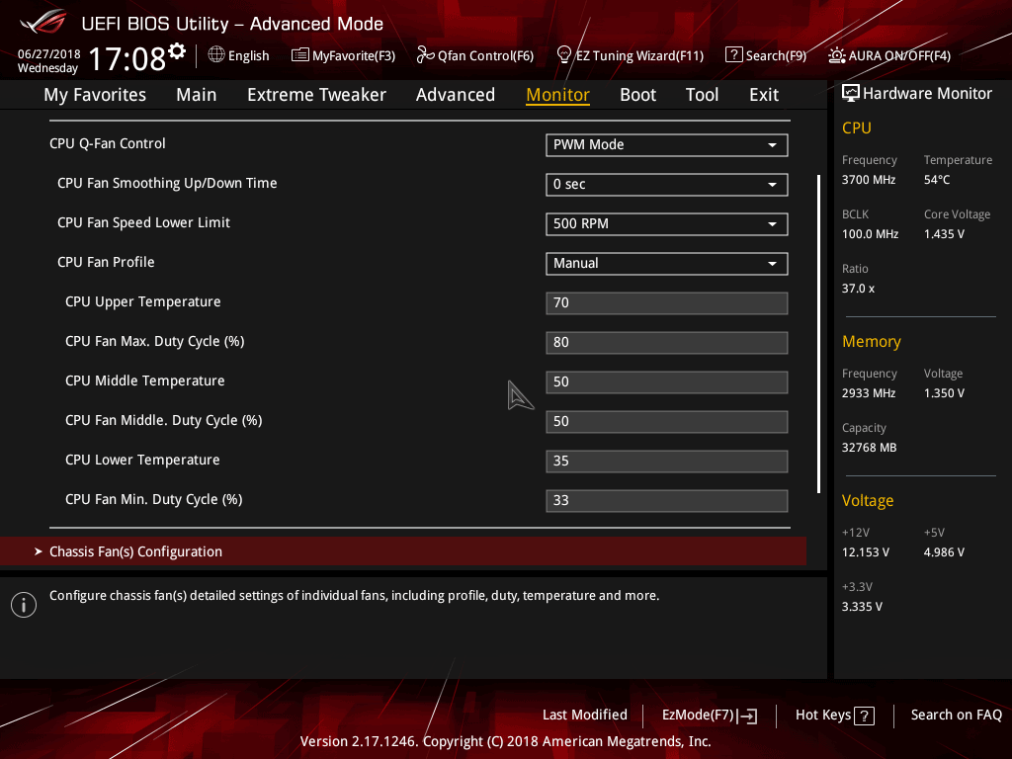Open the Extreme Tweaker tab
This screenshot has height=759, width=1012.
coord(316,95)
